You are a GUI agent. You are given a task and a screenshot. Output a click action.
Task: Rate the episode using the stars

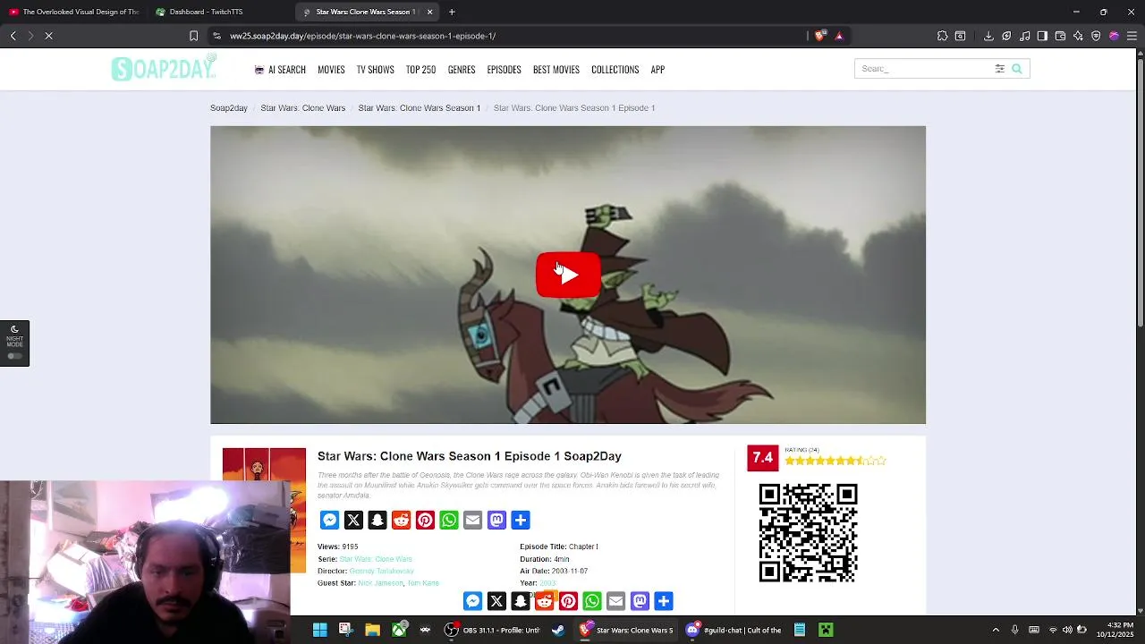pos(835,461)
